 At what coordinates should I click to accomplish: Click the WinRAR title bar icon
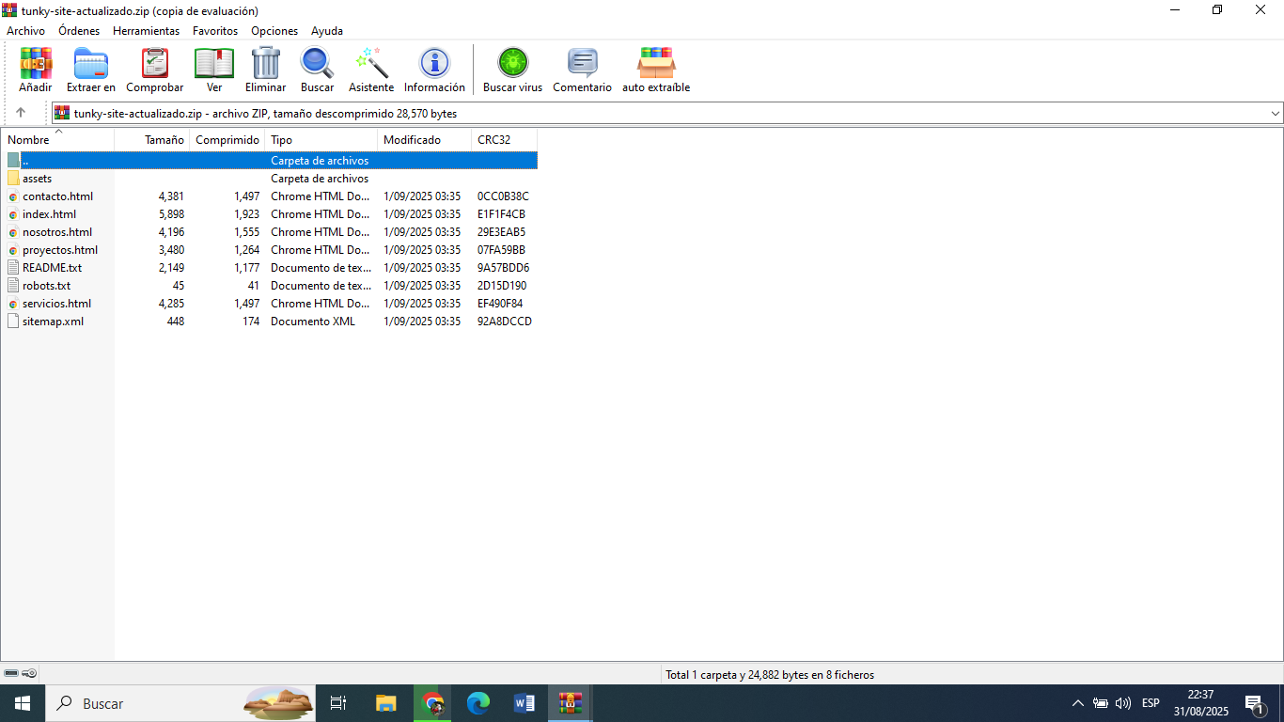[9, 10]
